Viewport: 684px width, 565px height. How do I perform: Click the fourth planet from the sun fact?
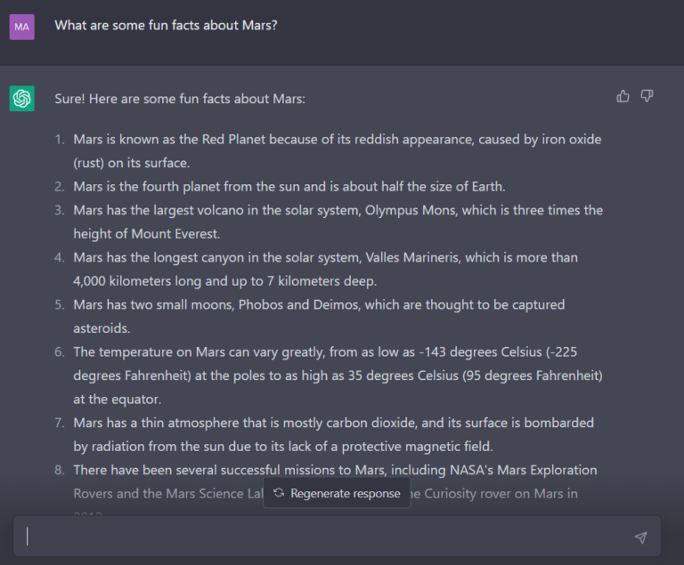[x=289, y=187]
